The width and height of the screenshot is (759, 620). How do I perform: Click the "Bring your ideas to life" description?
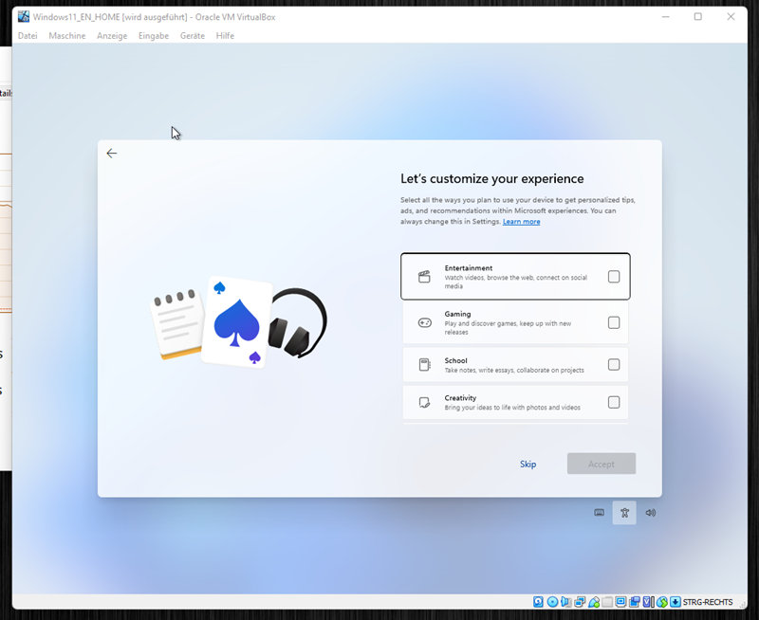512,408
